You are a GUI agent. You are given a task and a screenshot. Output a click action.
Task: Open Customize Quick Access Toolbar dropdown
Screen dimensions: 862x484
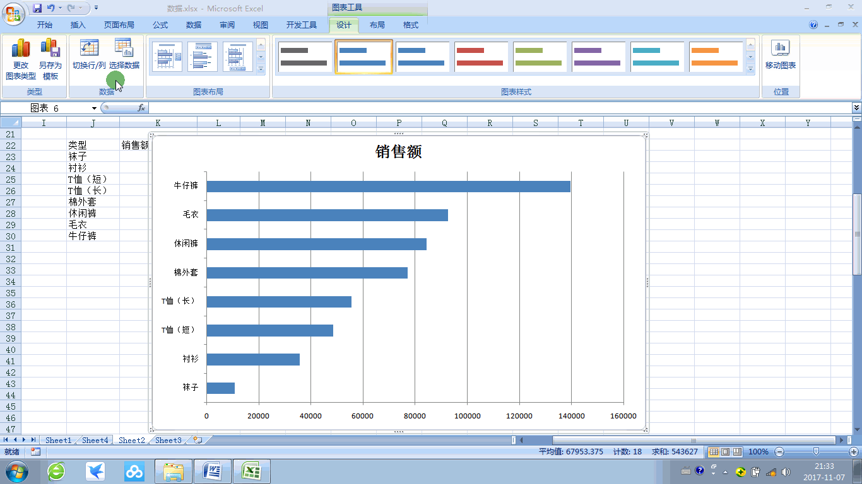pos(96,8)
